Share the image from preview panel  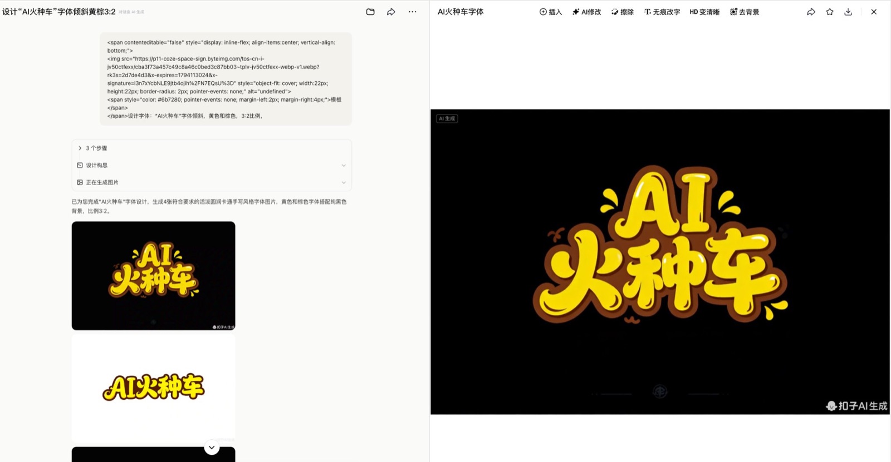811,12
